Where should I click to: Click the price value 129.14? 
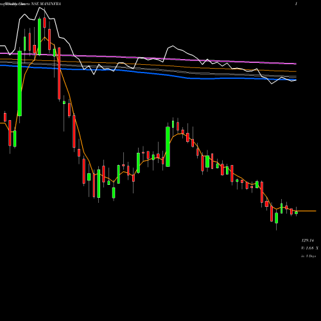pyautogui.click(x=308, y=241)
